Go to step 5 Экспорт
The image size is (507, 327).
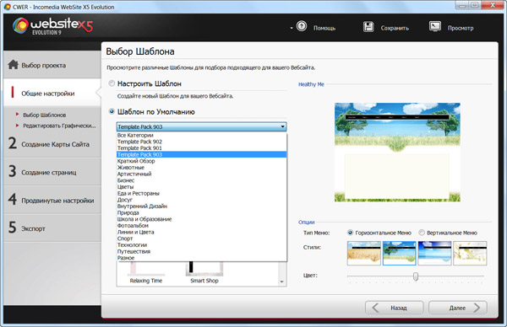coord(52,228)
